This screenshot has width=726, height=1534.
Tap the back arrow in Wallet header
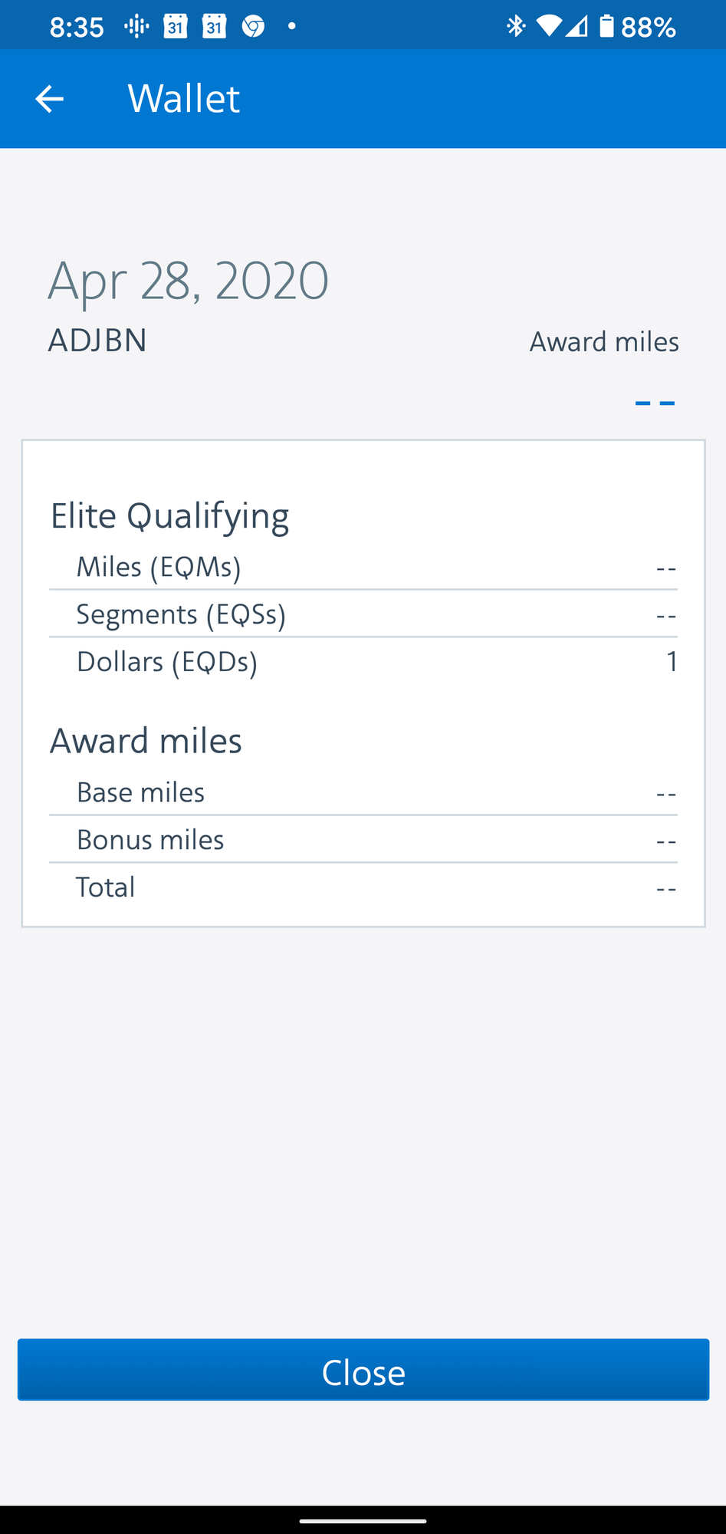pyautogui.click(x=49, y=99)
